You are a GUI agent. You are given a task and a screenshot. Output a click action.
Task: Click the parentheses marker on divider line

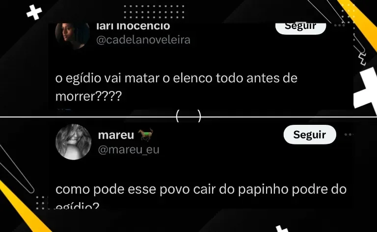[188, 116]
